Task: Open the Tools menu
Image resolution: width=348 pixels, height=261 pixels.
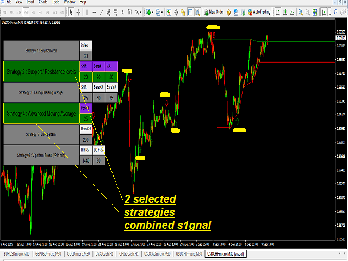Action: pos(55,2)
